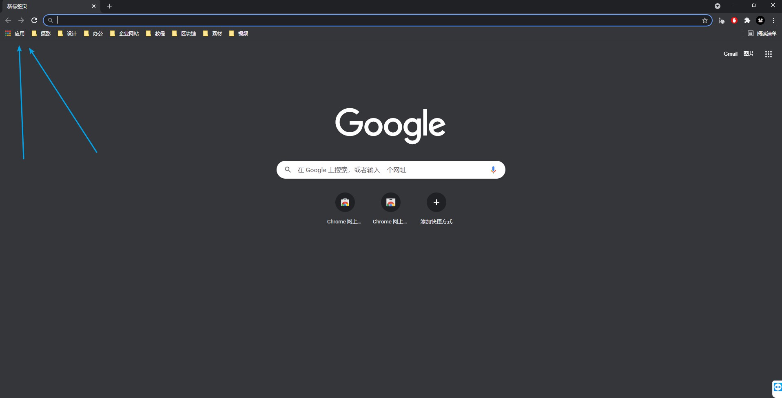Focus the Chrome address bar

378,20
